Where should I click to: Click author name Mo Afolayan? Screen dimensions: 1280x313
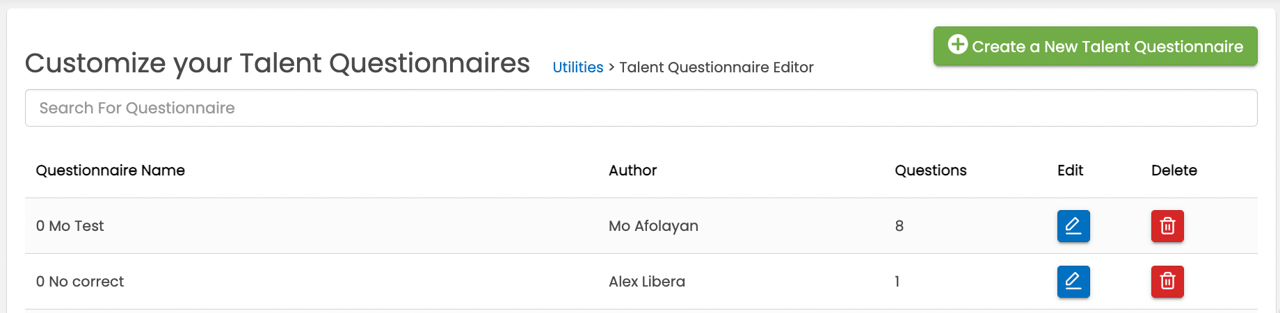point(653,226)
